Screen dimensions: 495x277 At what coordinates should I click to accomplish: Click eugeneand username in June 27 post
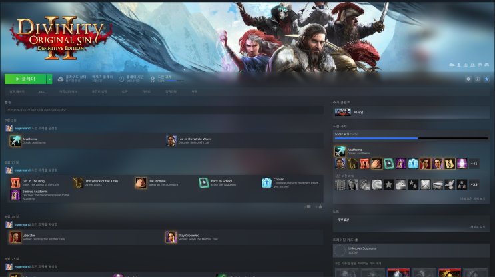point(22,170)
